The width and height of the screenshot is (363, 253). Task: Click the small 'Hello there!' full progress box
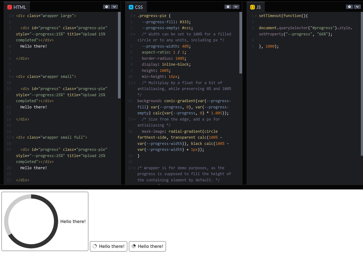pyautogui.click(x=147, y=246)
